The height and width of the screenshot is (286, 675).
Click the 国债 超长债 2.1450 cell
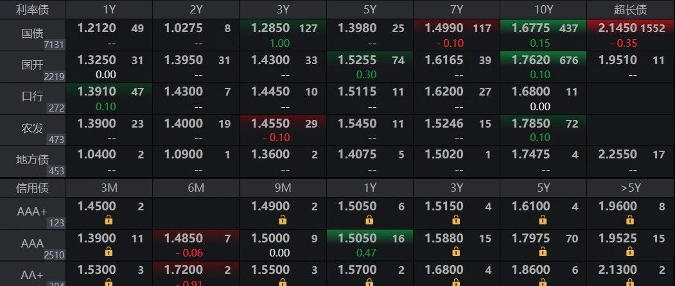click(x=631, y=35)
